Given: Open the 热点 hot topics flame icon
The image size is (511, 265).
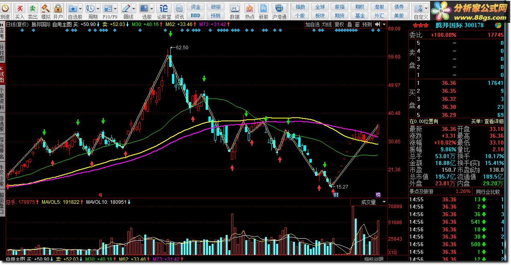Looking at the screenshot, I should tap(250, 8).
